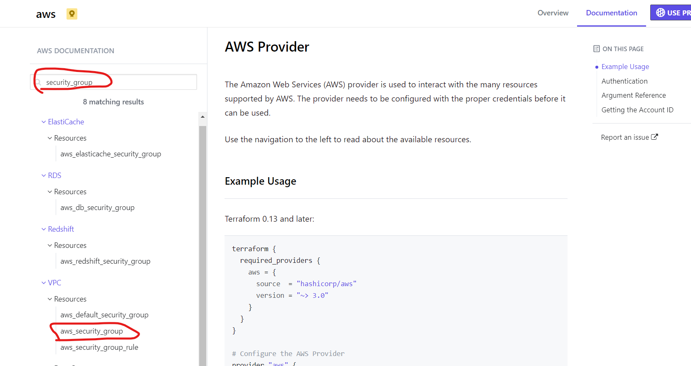Collapse the Redshift section
Viewport: 691px width, 366px height.
44,229
